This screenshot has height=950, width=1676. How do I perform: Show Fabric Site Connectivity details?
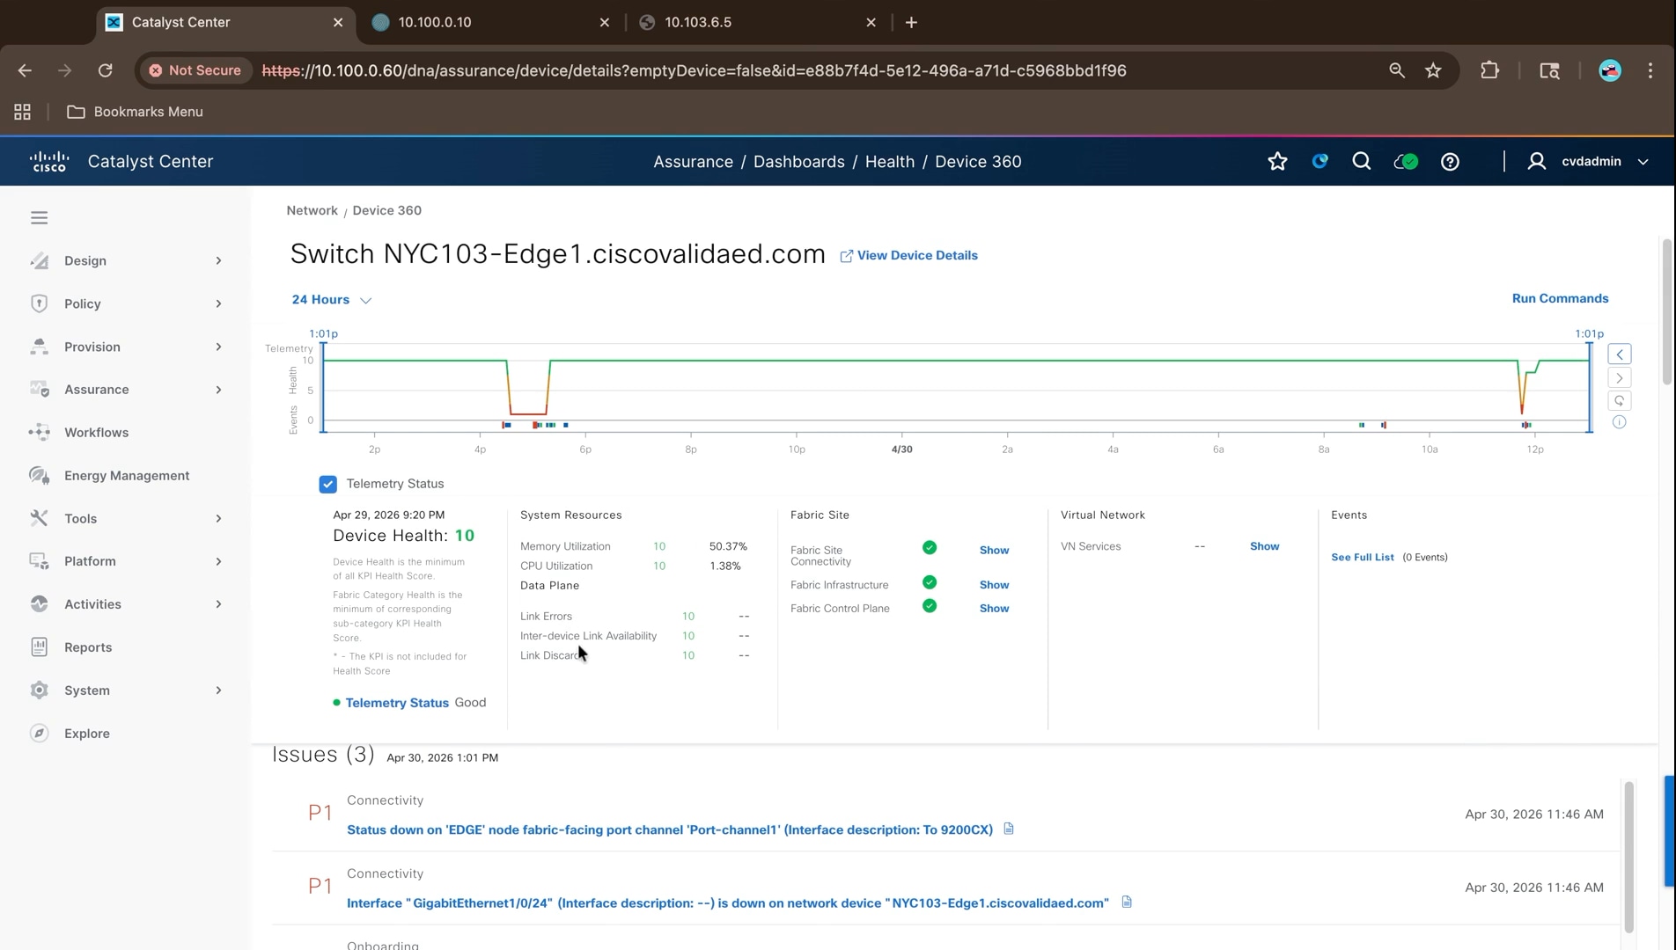click(x=994, y=551)
